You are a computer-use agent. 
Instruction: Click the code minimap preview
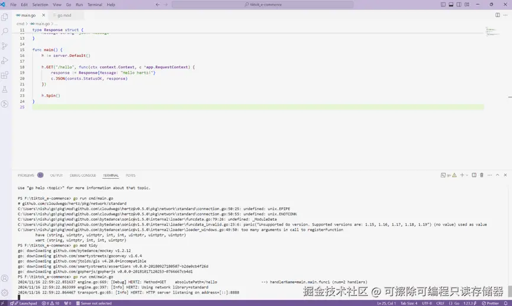click(492, 32)
